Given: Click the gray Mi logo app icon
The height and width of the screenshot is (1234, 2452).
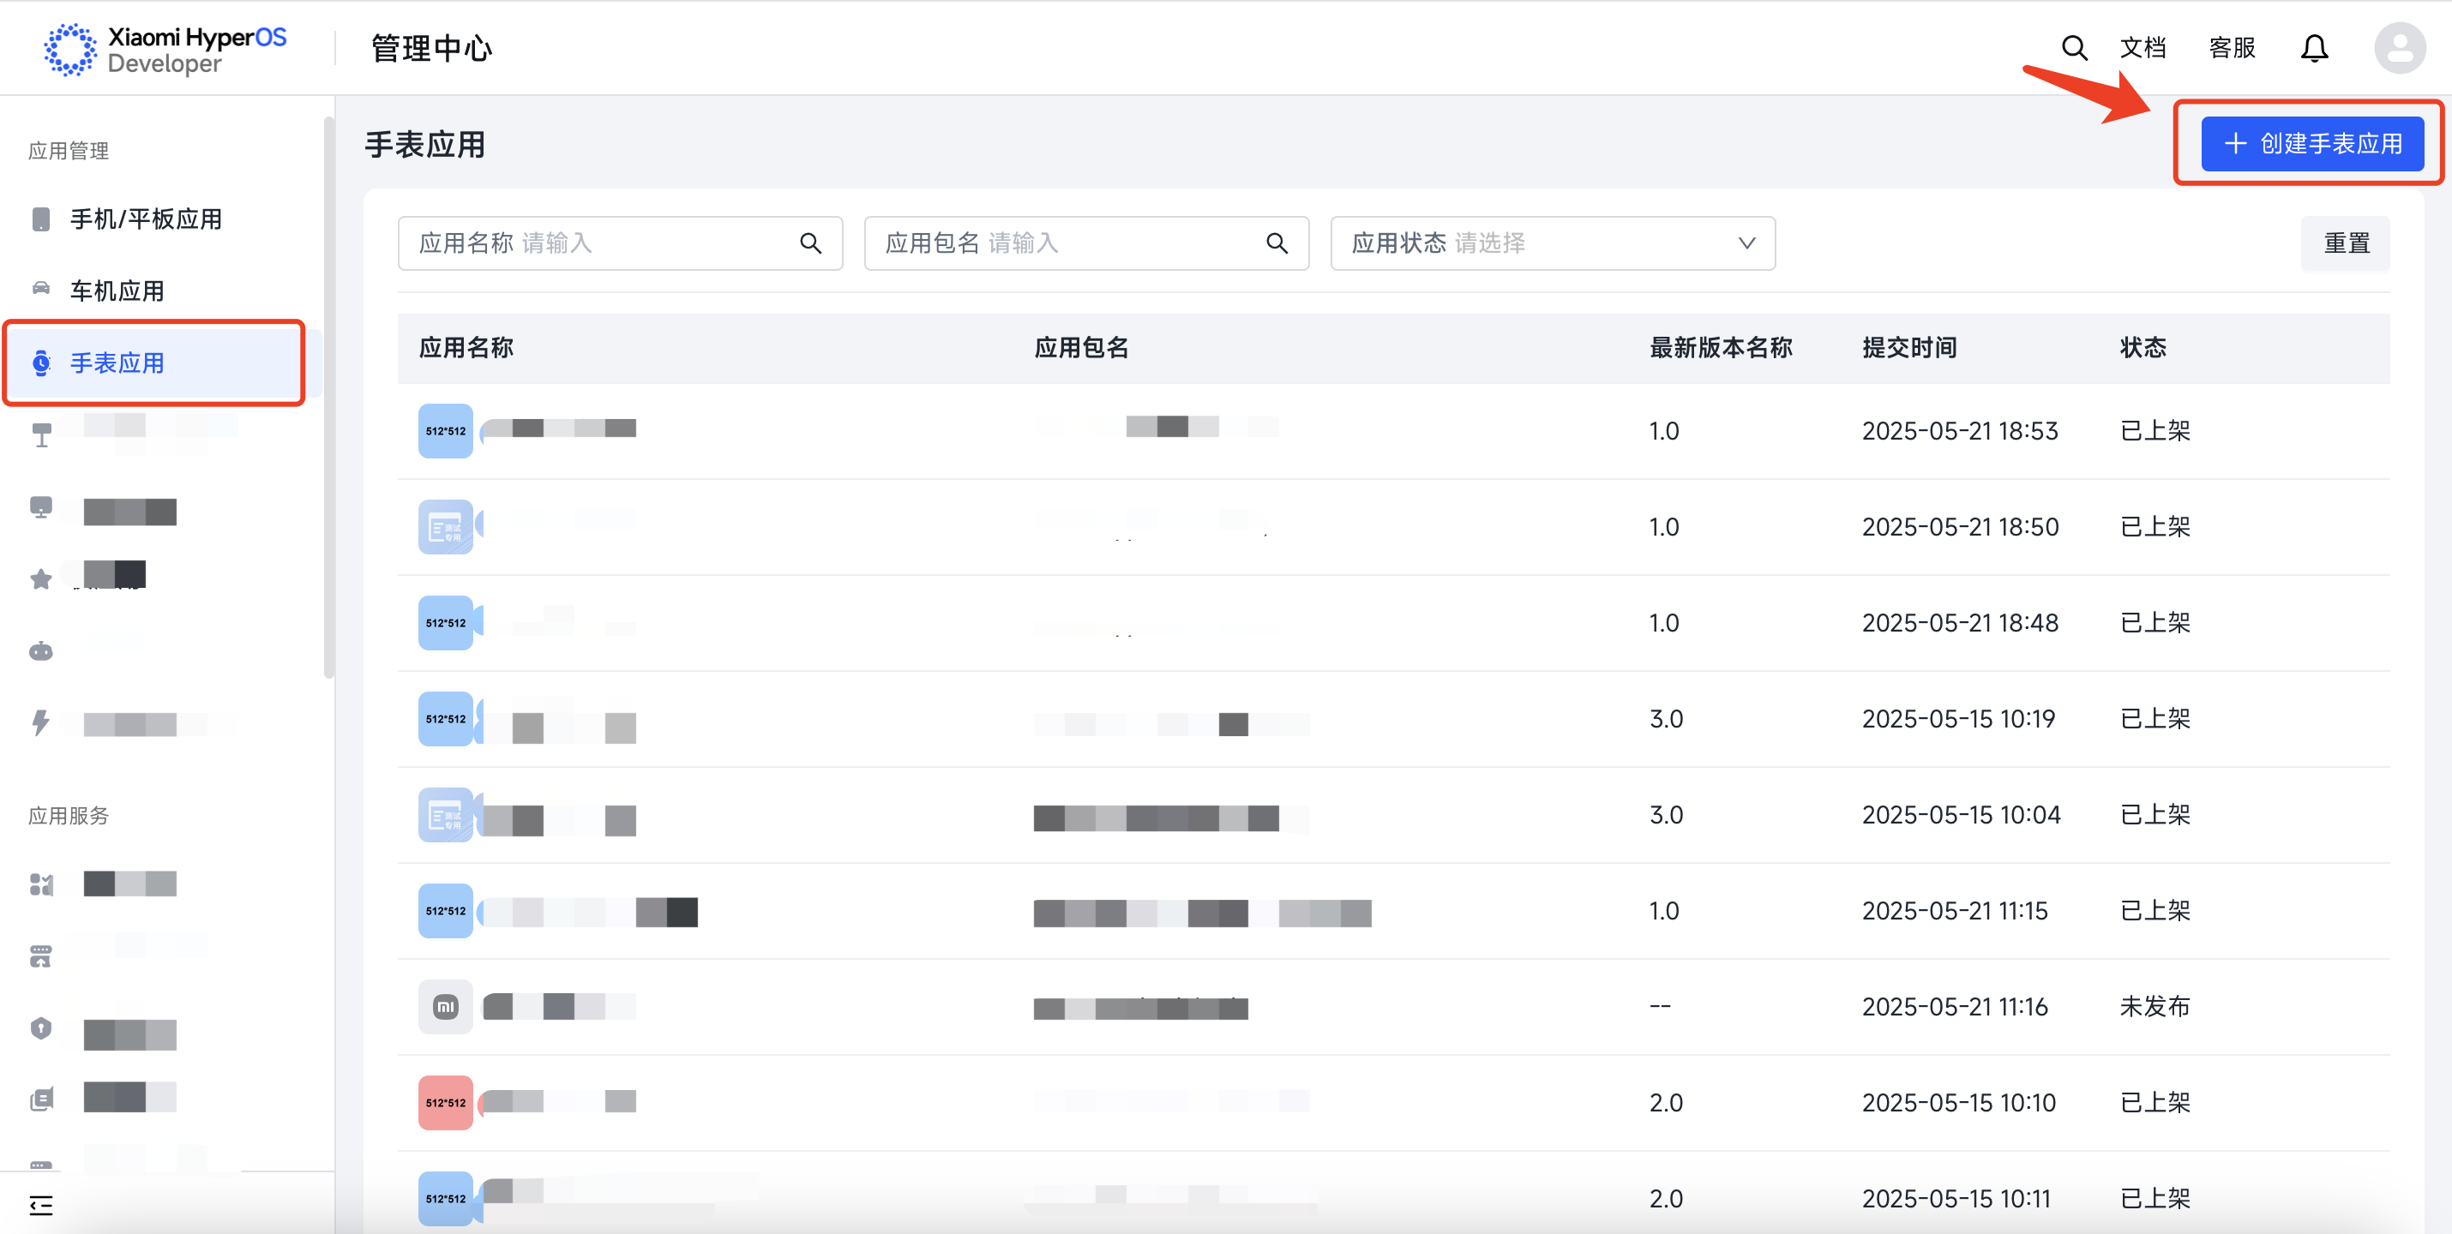Looking at the screenshot, I should coord(446,1007).
